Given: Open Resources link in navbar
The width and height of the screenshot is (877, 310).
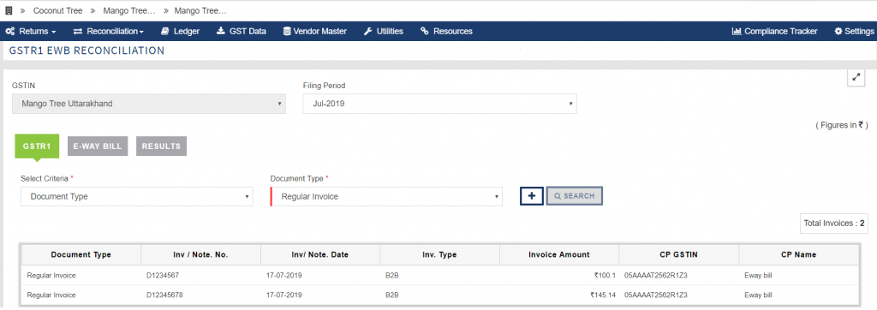Looking at the screenshot, I should 446,32.
